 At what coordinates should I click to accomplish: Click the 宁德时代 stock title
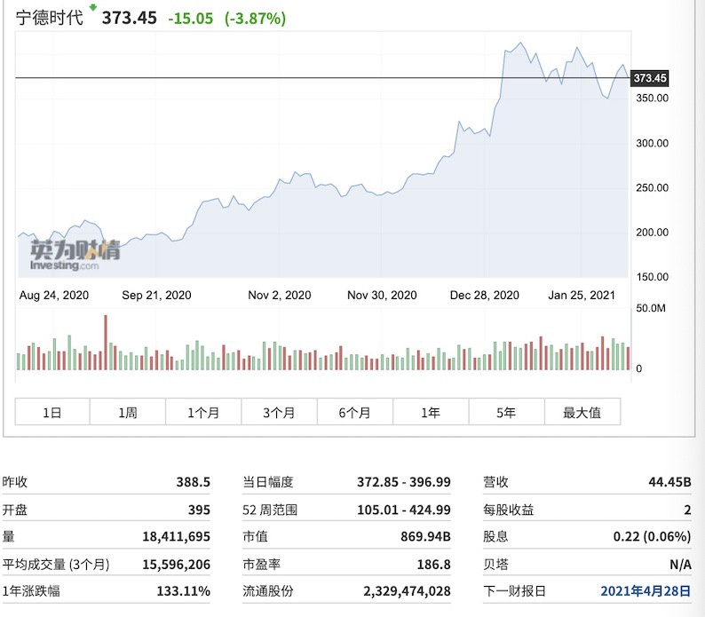pyautogui.click(x=50, y=18)
